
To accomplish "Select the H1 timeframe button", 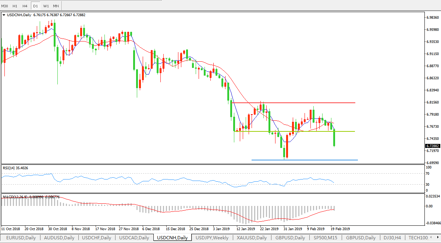I will pos(15,6).
